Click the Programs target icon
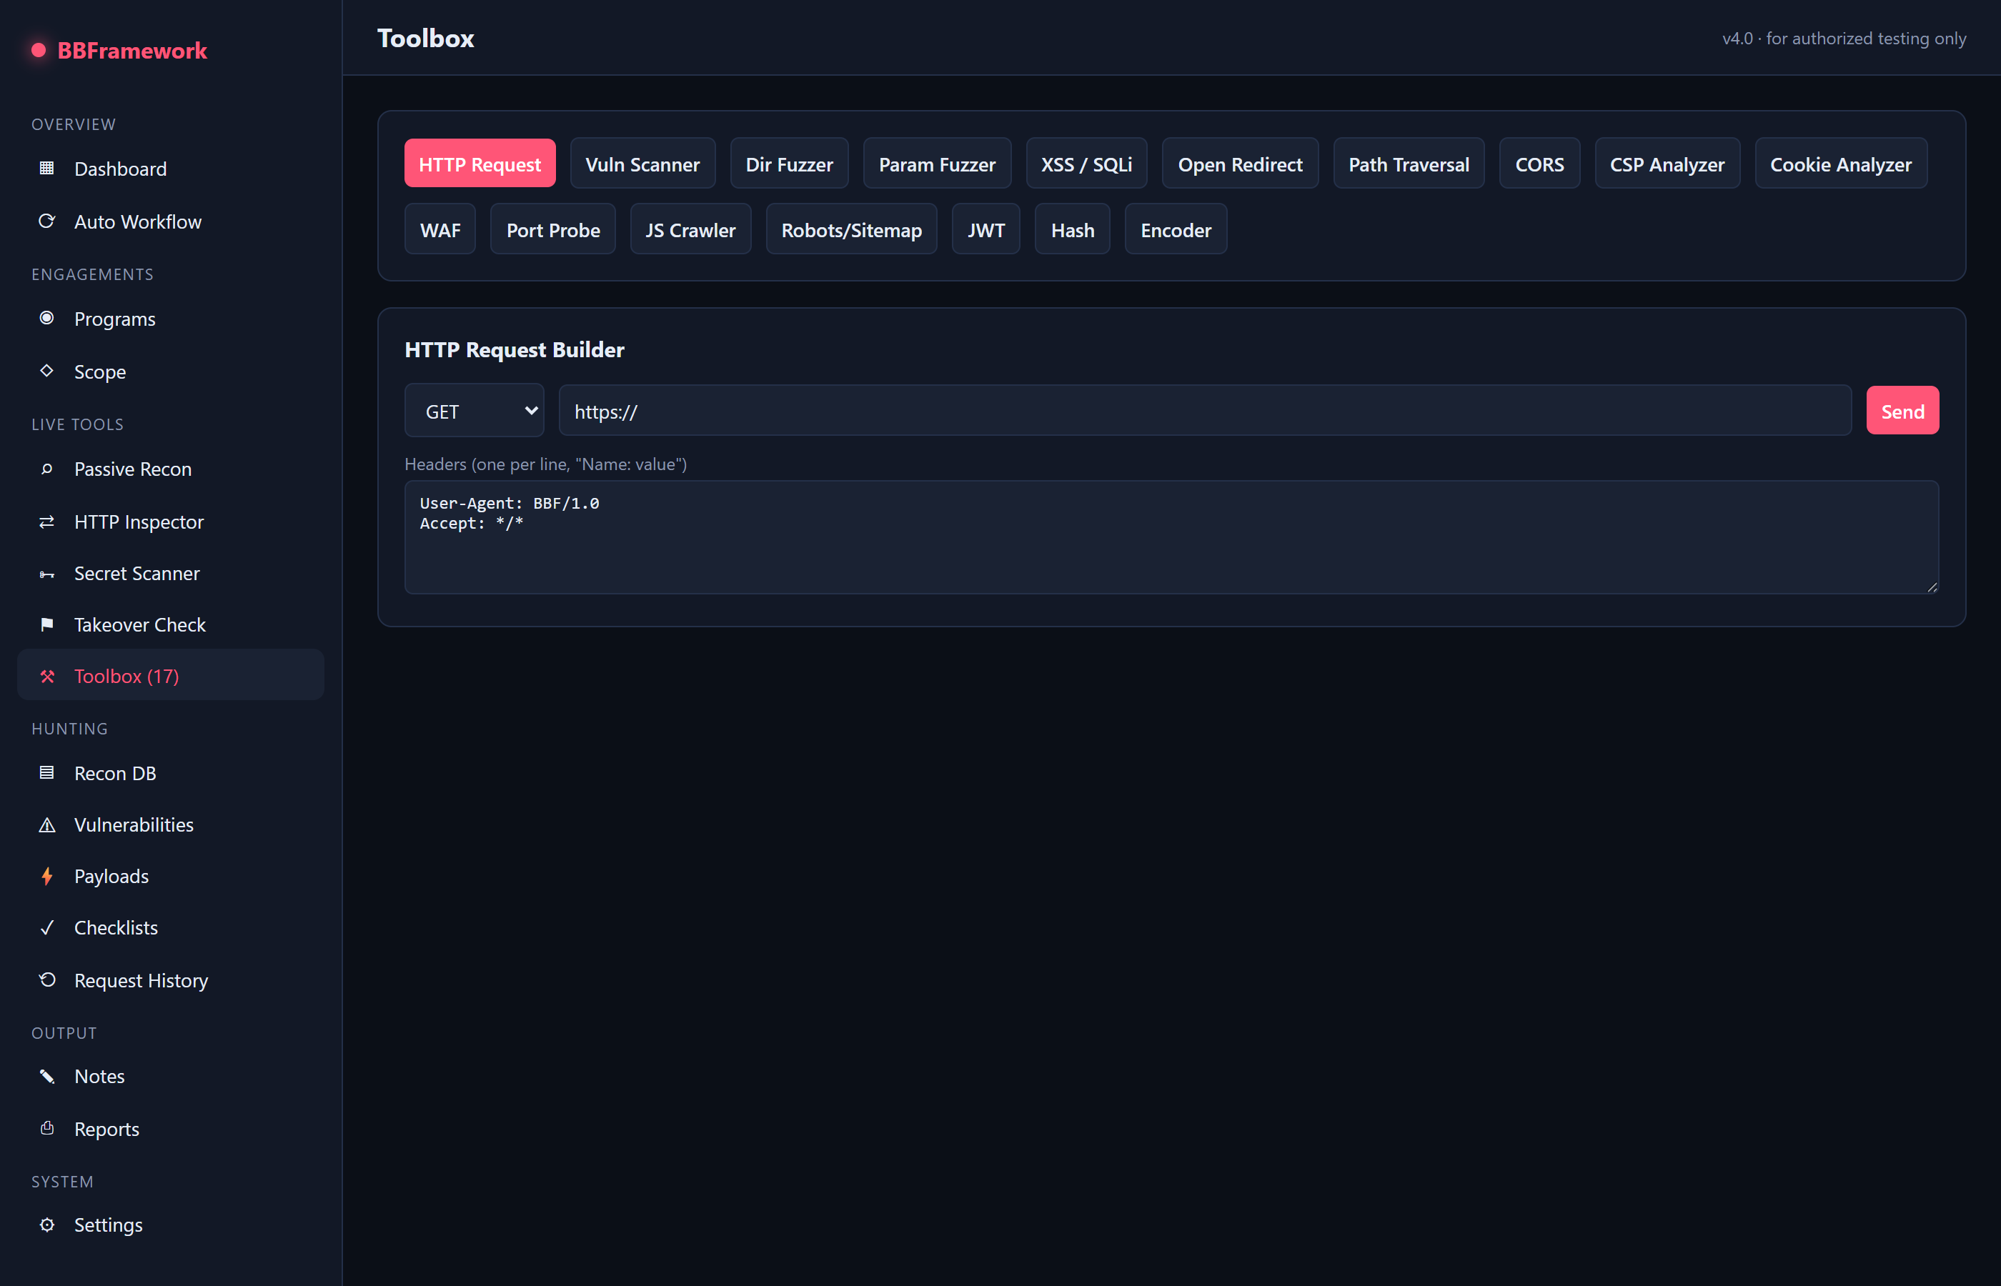Viewport: 2001px width, 1286px height. pos(46,317)
